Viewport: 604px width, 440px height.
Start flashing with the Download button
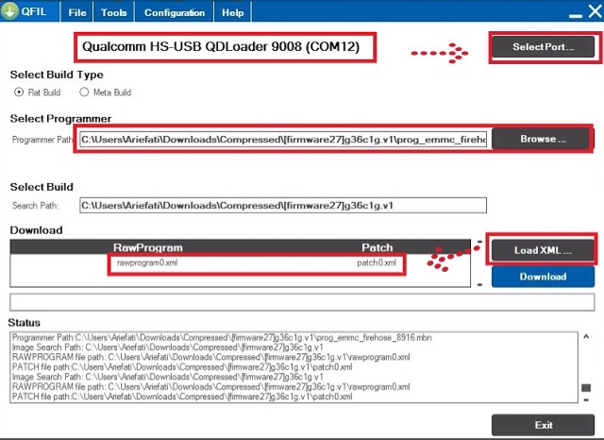click(x=543, y=277)
